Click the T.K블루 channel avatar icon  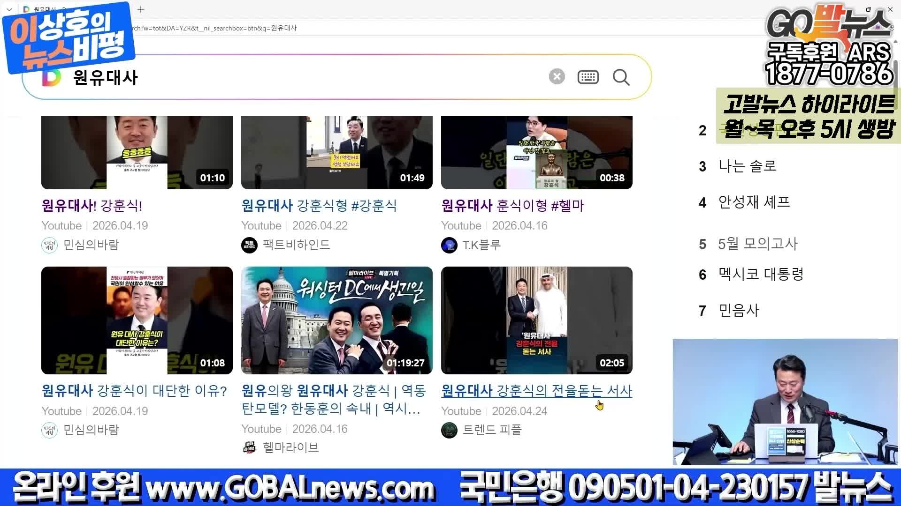[x=449, y=245]
